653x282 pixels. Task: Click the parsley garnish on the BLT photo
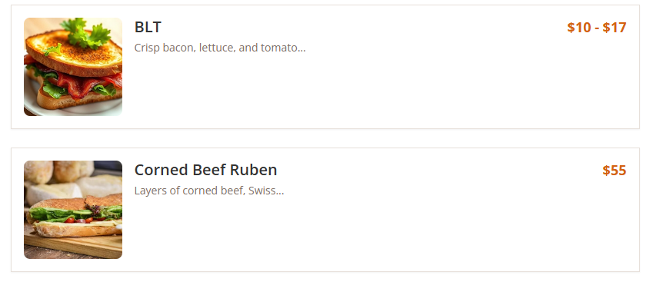(87, 33)
